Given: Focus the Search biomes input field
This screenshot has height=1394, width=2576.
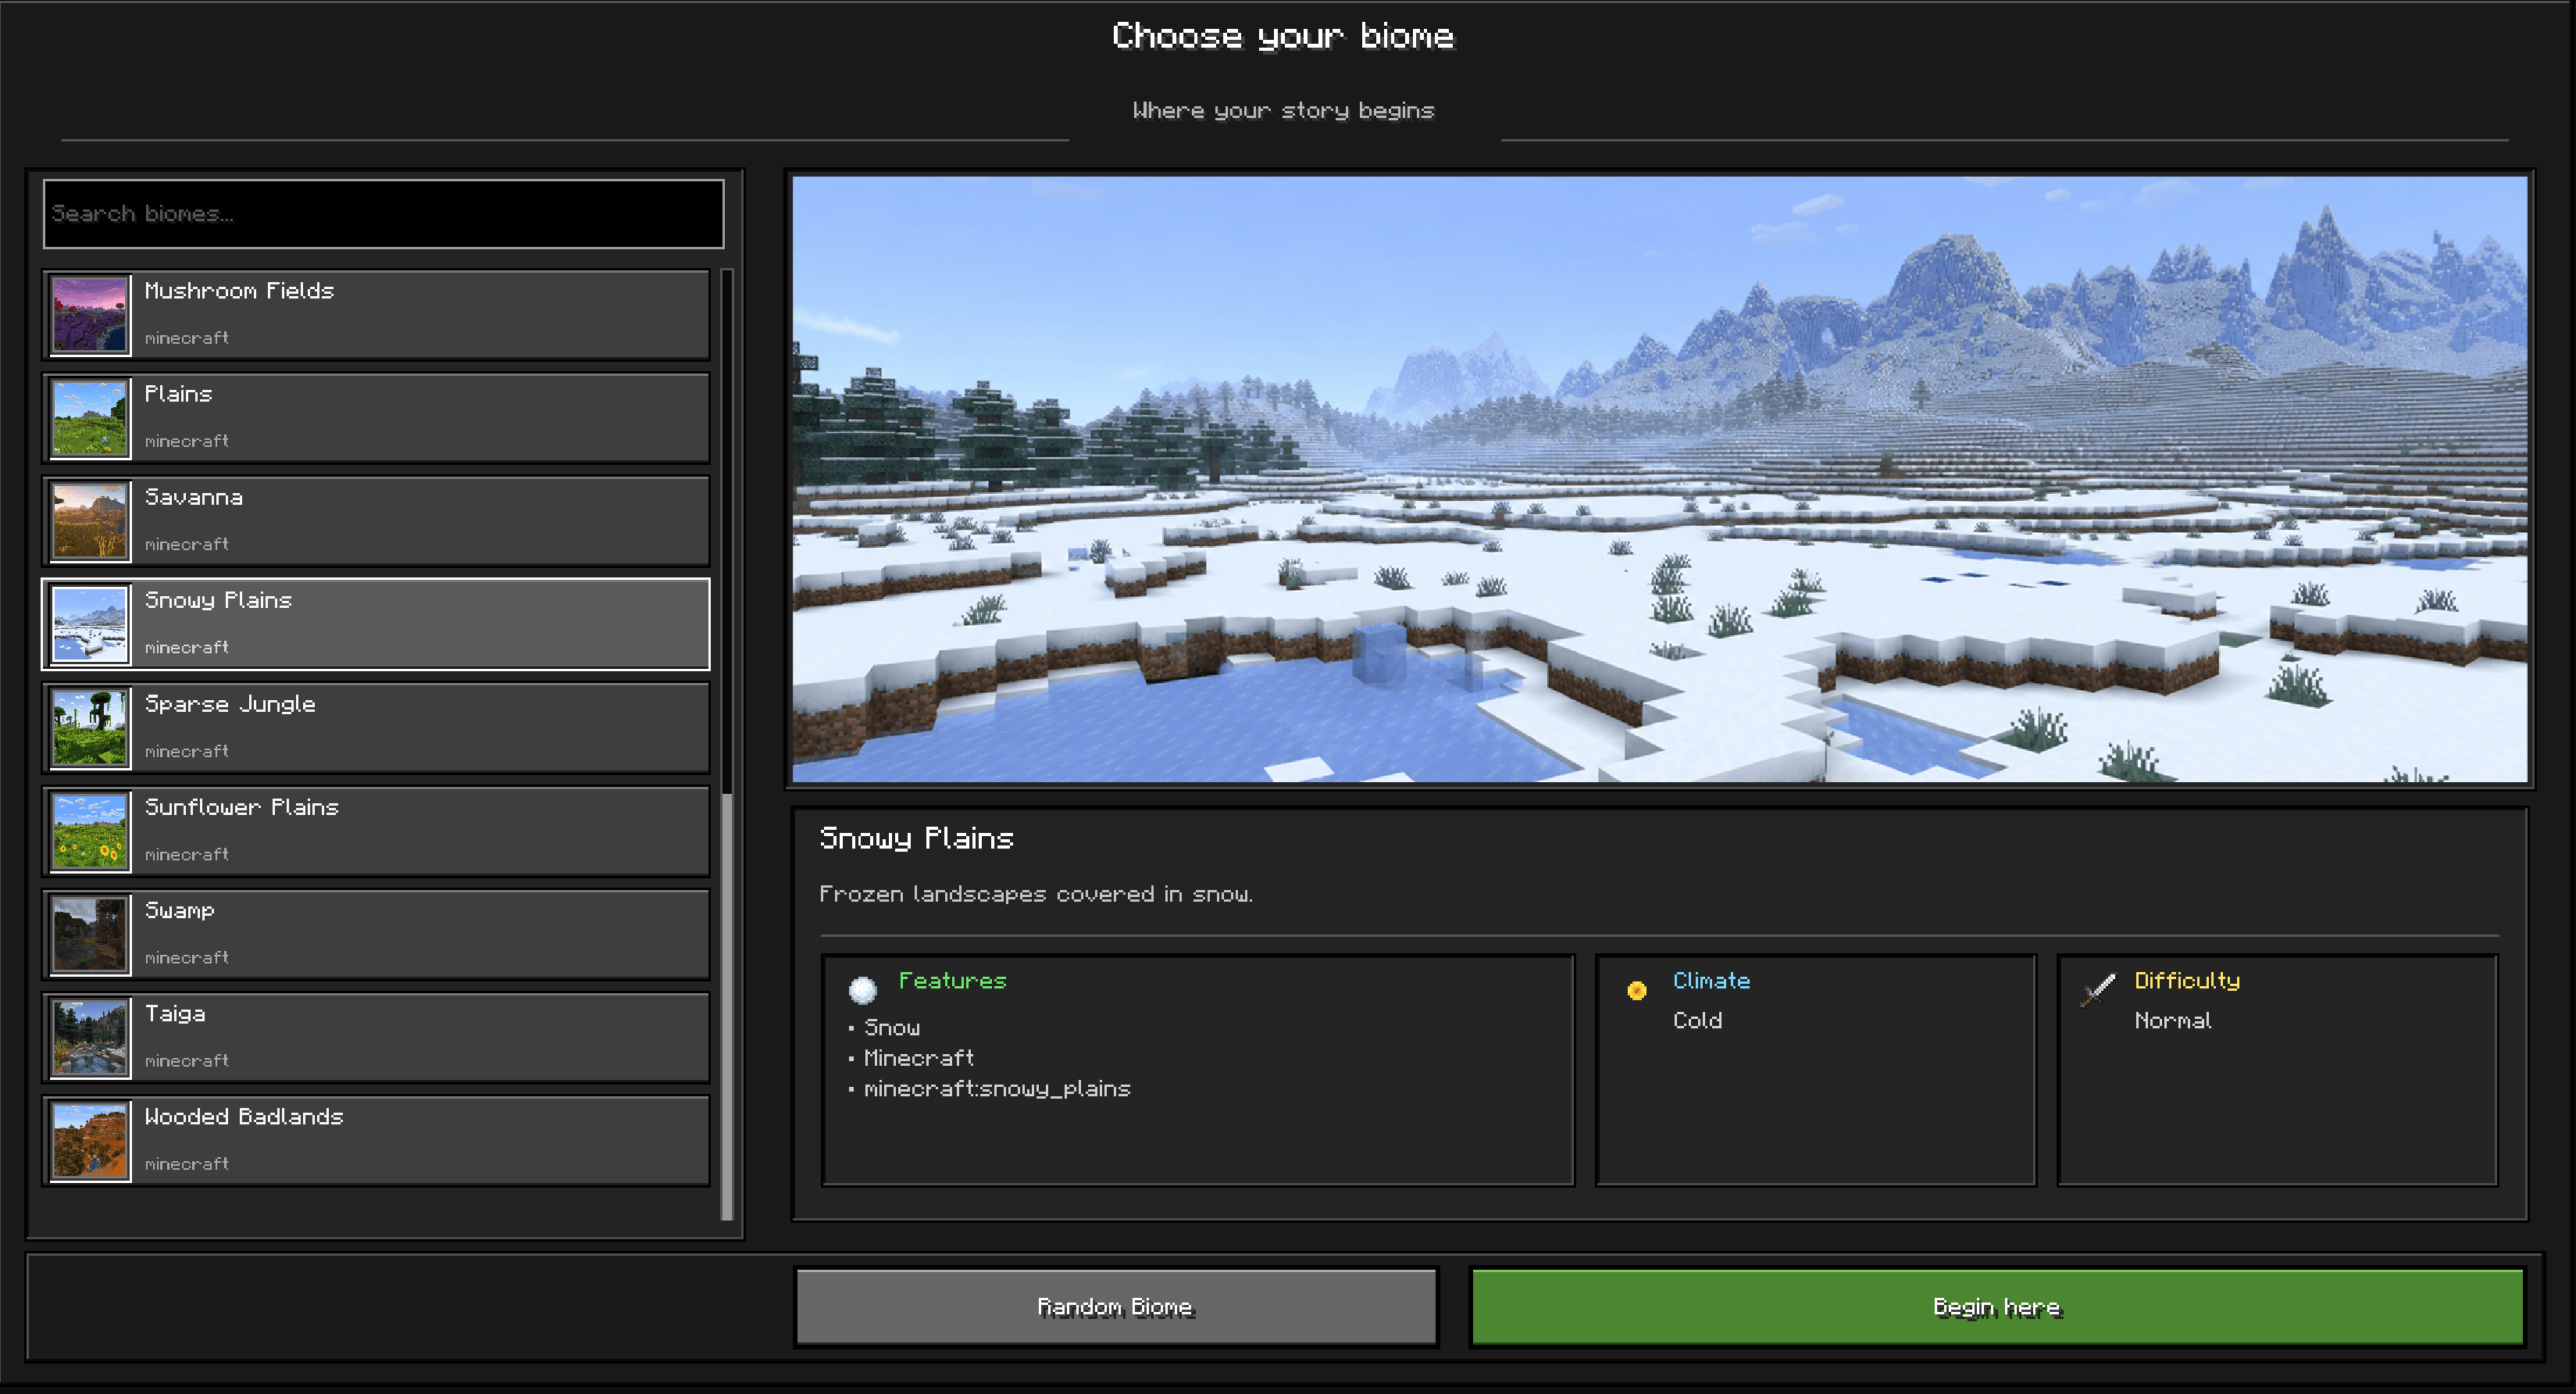Looking at the screenshot, I should 384,213.
